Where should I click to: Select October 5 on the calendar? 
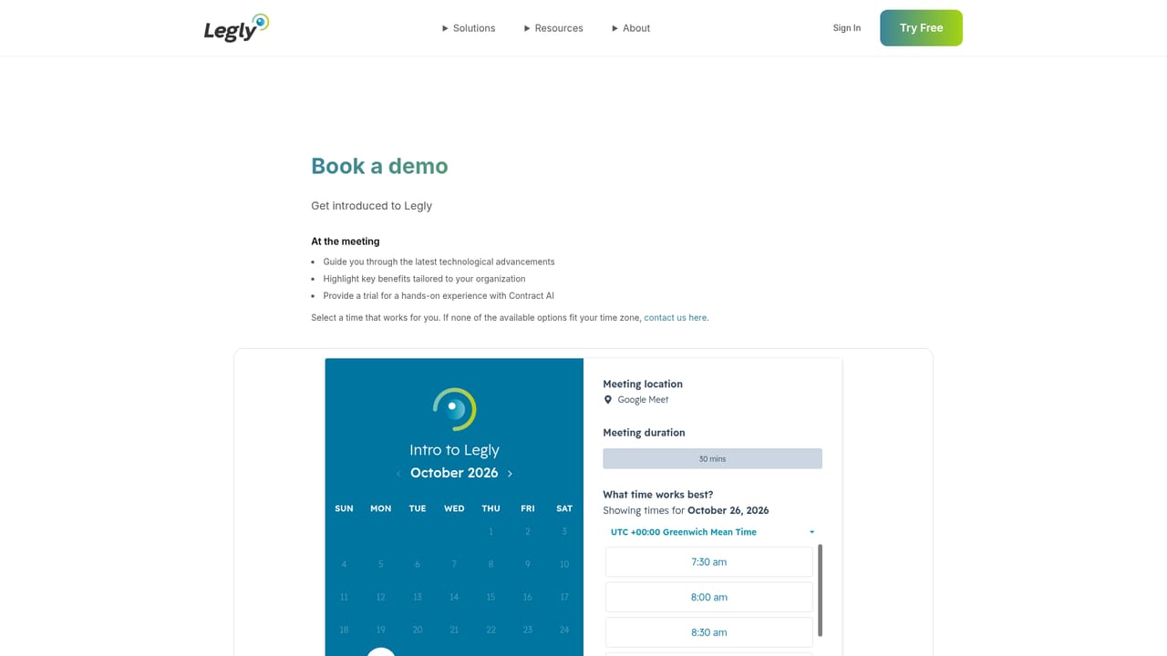coord(380,564)
